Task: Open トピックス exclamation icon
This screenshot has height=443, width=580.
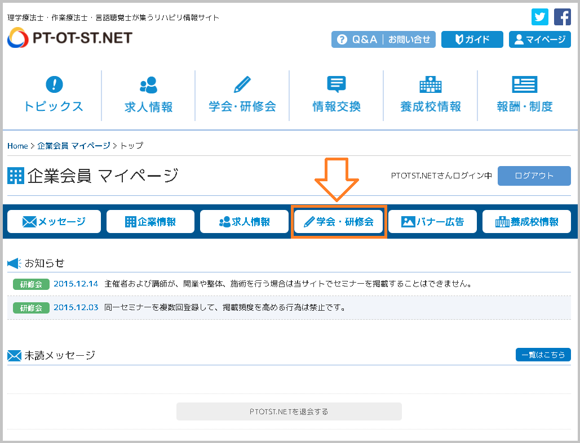Action: click(54, 85)
